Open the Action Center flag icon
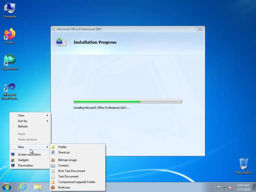The height and width of the screenshot is (192, 256). pos(218,187)
